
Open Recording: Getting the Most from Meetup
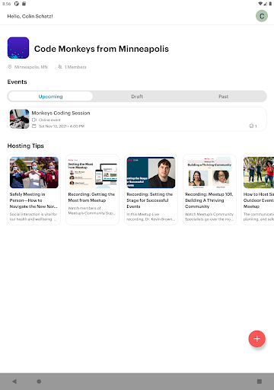(x=92, y=190)
